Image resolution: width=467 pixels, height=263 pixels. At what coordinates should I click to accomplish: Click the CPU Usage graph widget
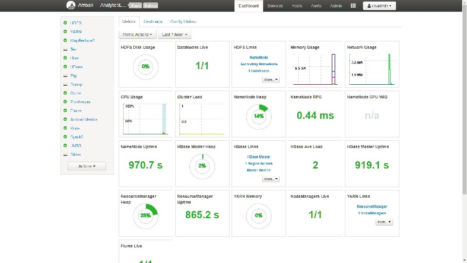[x=145, y=114]
